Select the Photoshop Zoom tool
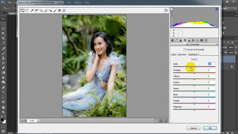Image resolution: width=238 pixels, height=134 pixels. (x=3, y=112)
